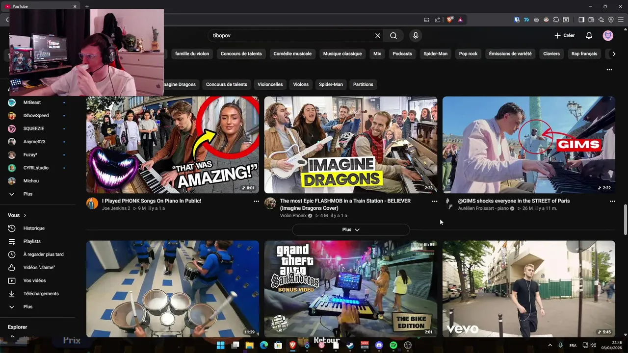Open the 'I Played PHONK Songs' video thumbnail

173,145
